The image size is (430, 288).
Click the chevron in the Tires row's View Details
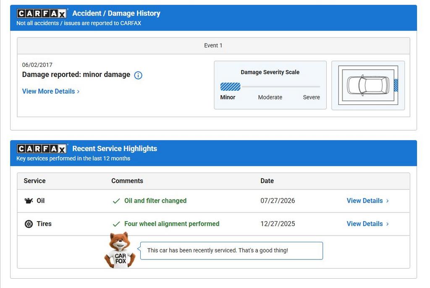[x=387, y=224]
